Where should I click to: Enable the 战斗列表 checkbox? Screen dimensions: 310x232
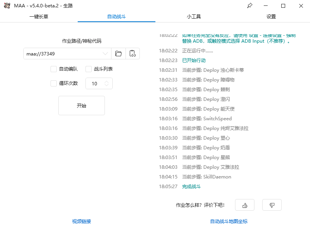tap(89, 69)
